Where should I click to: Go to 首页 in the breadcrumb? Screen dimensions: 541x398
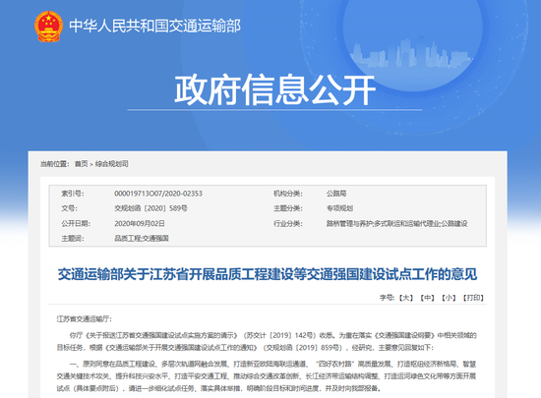tap(82, 164)
